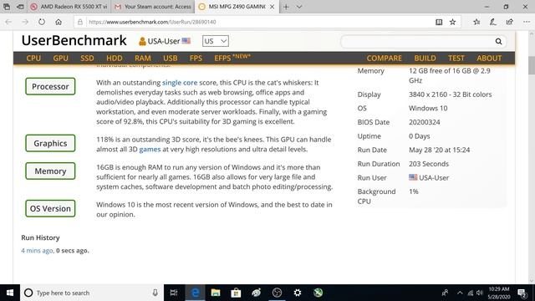Follow the single core link

pyautogui.click(x=180, y=83)
